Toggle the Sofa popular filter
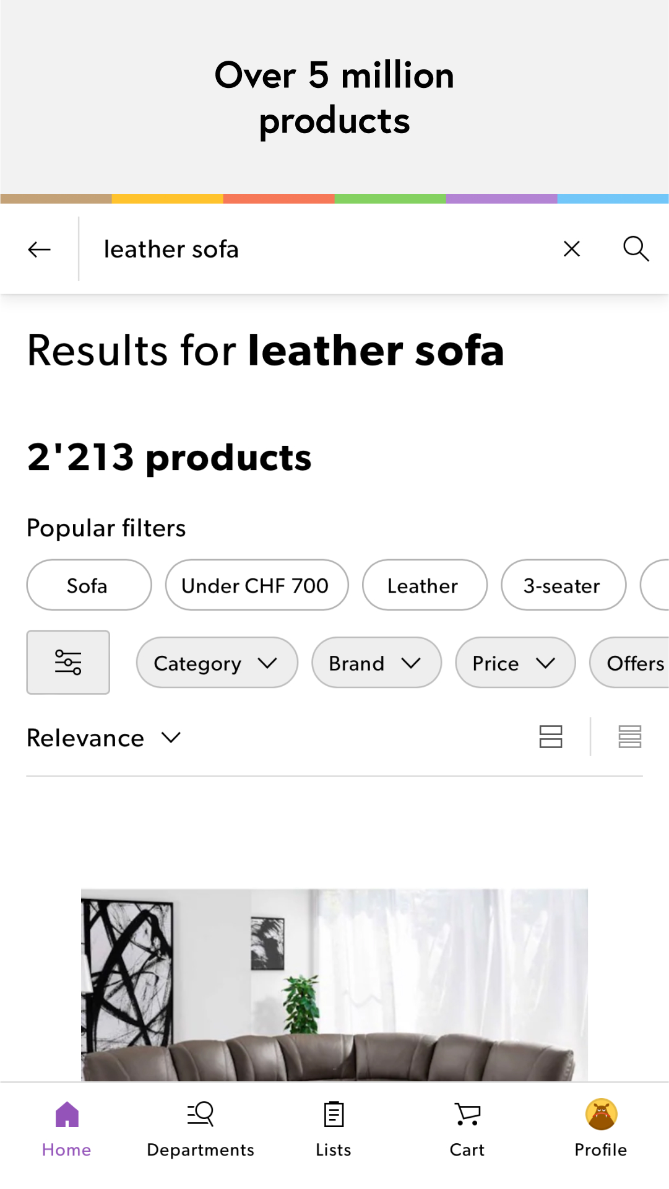The image size is (669, 1189). point(89,585)
